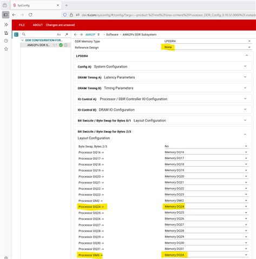Screen dimensions: 256x259
Task: Open a new browser tab
Action: click(x=66, y=5)
